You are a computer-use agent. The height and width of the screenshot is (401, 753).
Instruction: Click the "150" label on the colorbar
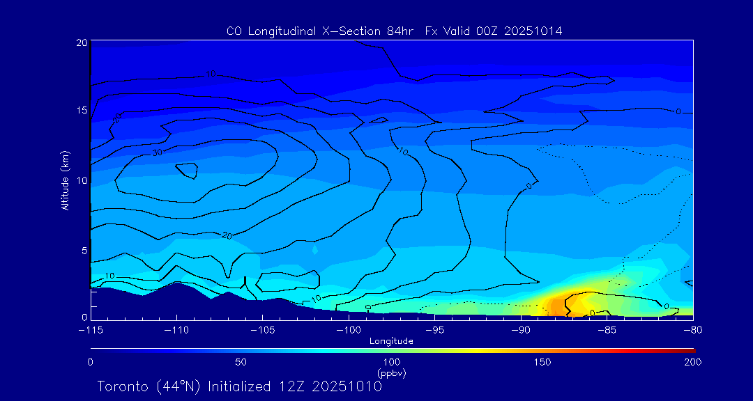pyautogui.click(x=542, y=362)
